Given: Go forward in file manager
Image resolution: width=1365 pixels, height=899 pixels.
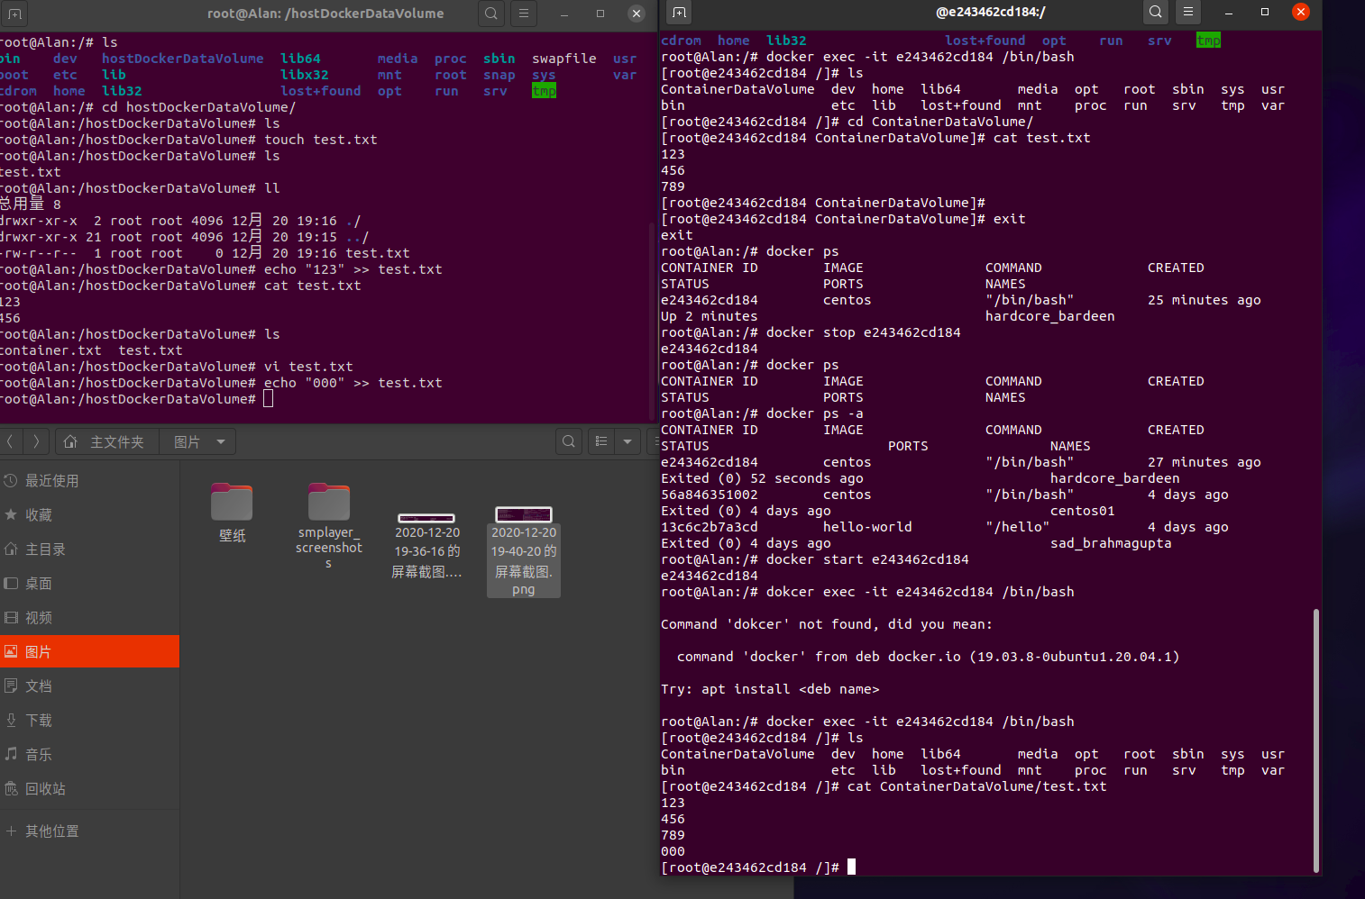Looking at the screenshot, I should point(36,441).
